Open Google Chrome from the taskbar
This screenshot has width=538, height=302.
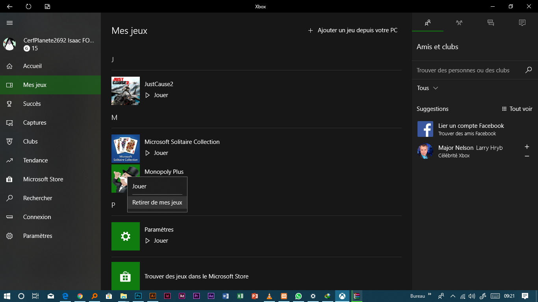click(80, 296)
